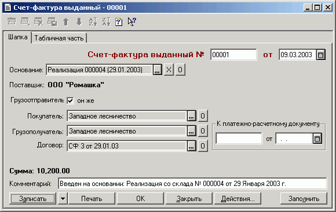Confirm with the OK button
The image size is (336, 212).
(x=141, y=199)
